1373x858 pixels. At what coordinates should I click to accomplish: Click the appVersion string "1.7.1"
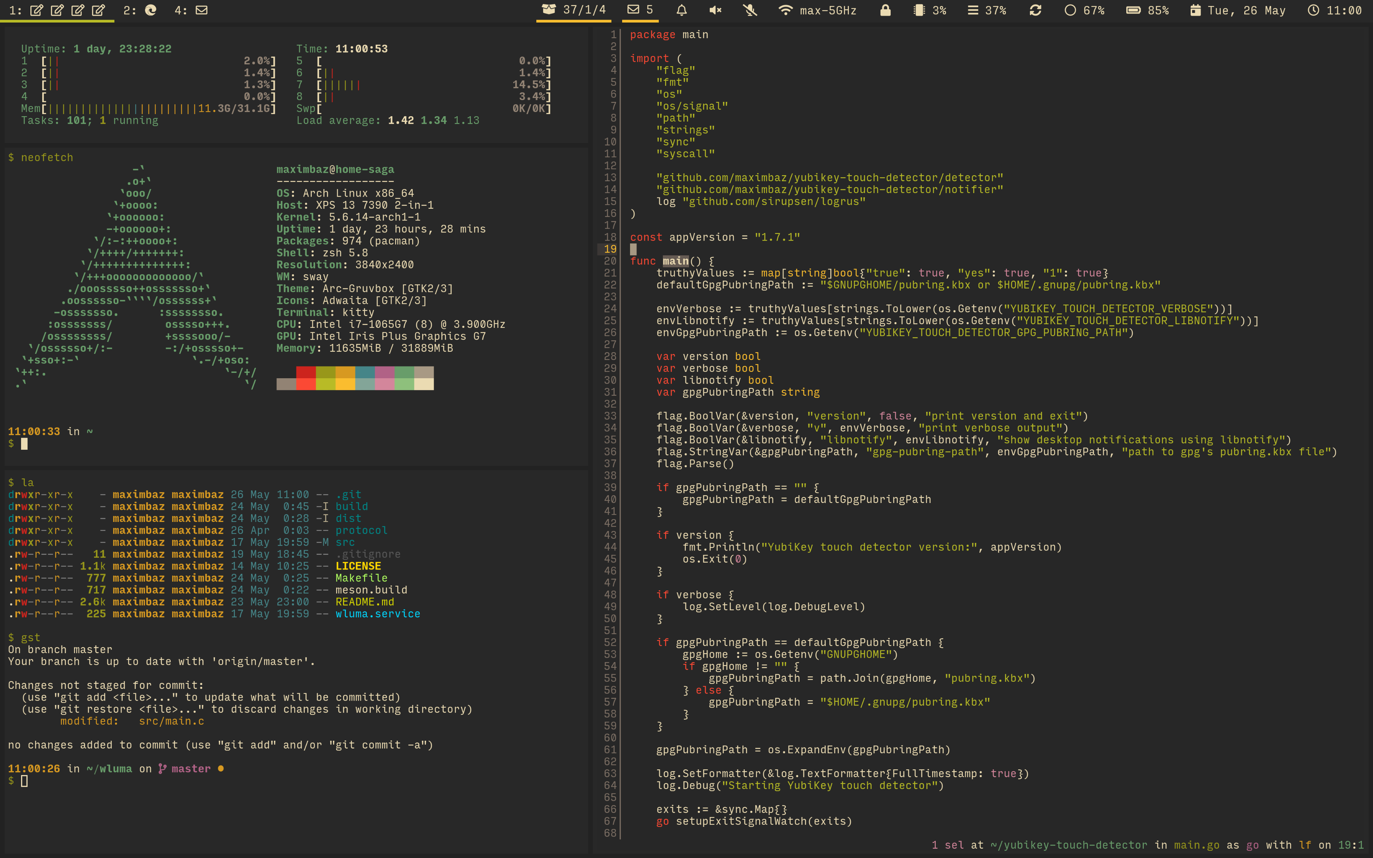(x=777, y=237)
